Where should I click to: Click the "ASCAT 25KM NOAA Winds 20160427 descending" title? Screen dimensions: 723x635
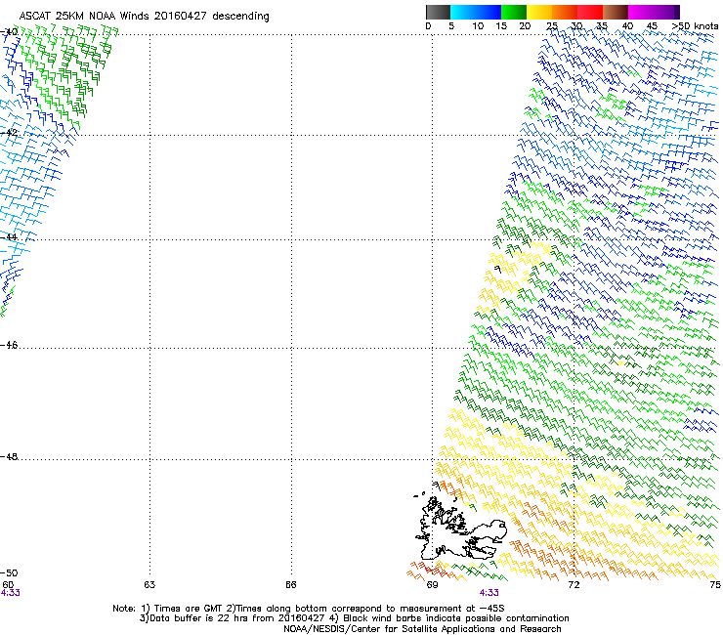coord(144,16)
